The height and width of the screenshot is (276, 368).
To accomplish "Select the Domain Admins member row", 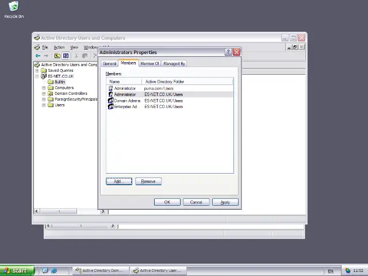I will (x=170, y=101).
